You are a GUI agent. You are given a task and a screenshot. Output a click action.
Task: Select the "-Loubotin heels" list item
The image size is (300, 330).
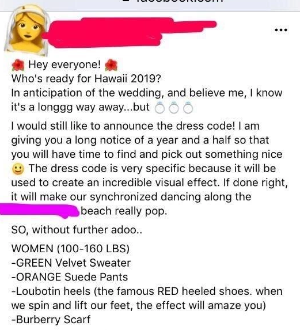tap(147, 298)
